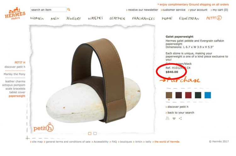
Task: Show the first product image indicator
Action: [x=90, y=133]
